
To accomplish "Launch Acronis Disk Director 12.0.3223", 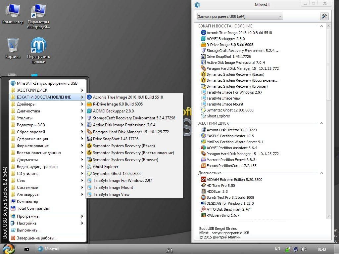I will 229,130.
